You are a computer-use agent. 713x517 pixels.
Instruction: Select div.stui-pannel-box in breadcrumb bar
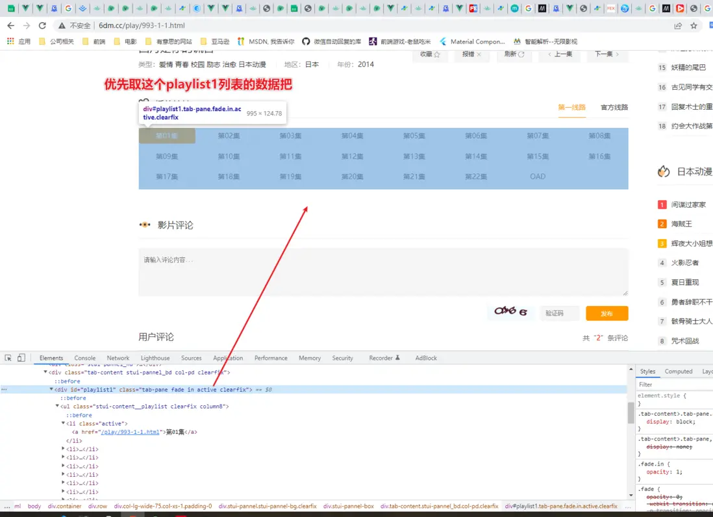[348, 506]
